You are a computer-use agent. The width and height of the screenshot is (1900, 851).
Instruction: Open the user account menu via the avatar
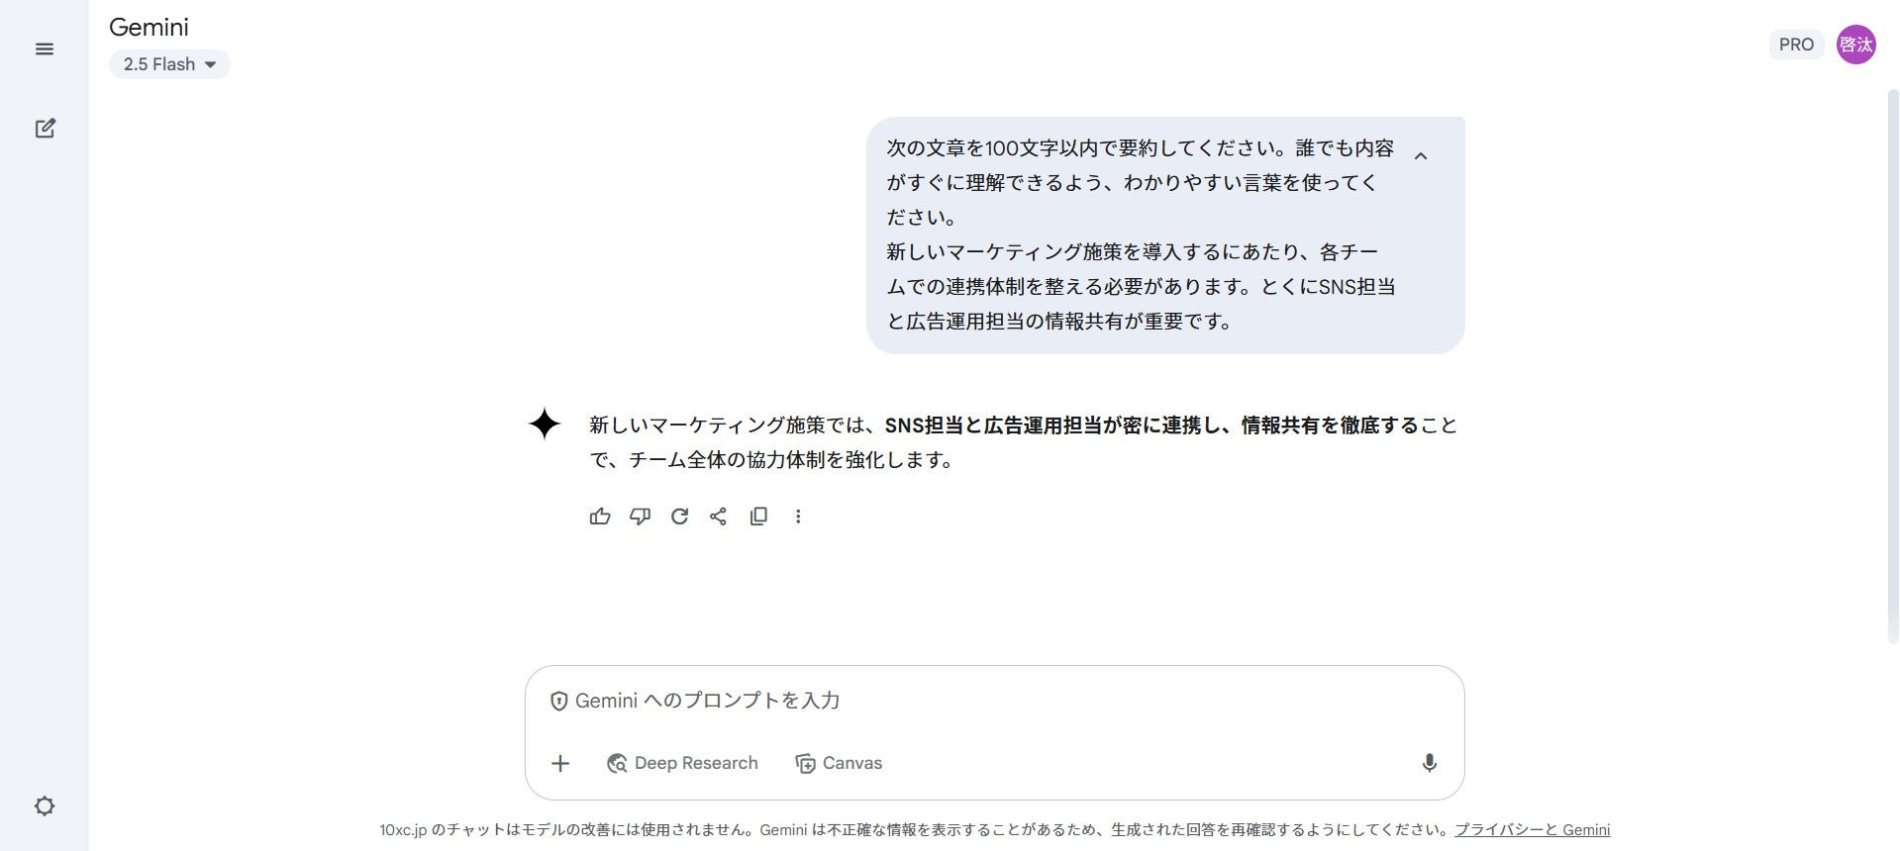tap(1856, 44)
